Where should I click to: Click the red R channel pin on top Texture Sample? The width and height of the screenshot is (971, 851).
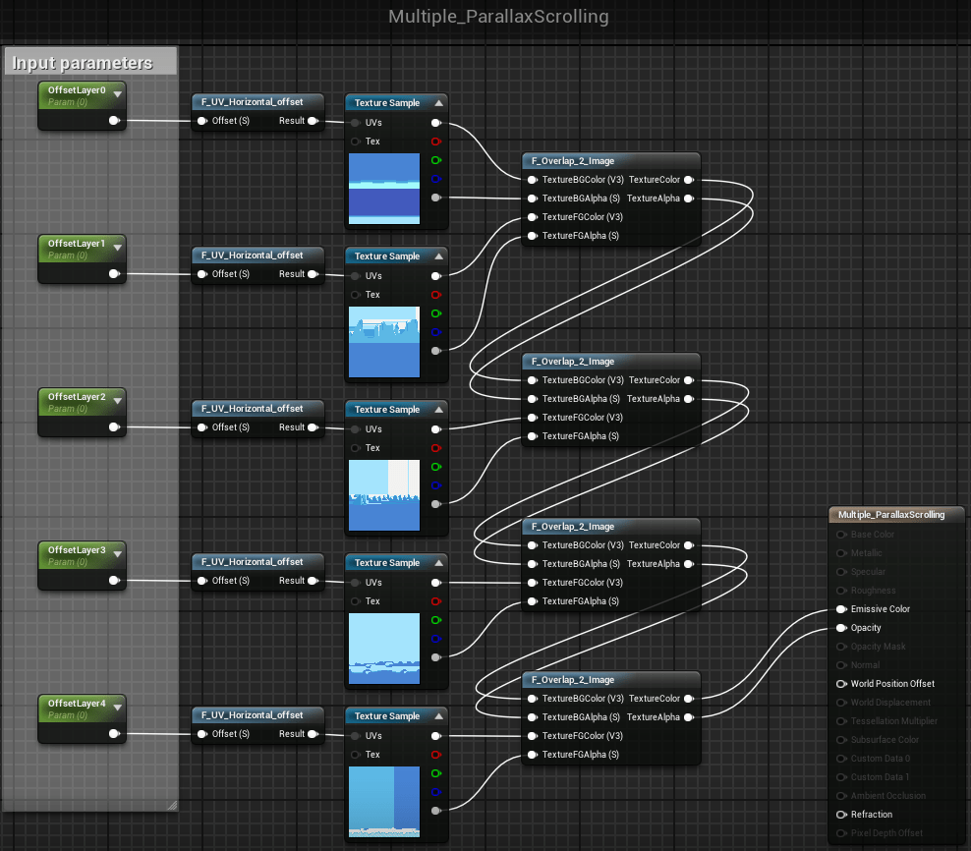(x=436, y=141)
